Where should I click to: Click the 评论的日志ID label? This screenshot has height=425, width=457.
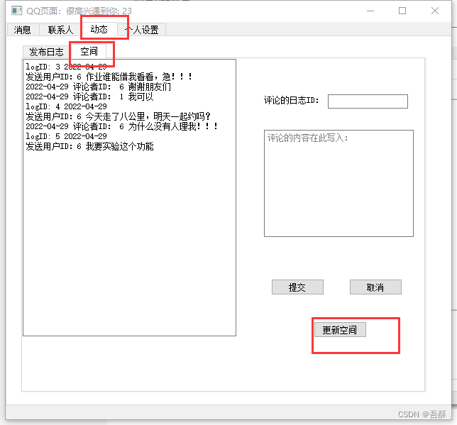pos(292,100)
